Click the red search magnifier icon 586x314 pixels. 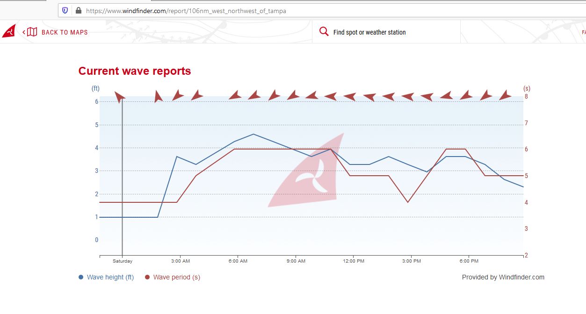pos(324,32)
